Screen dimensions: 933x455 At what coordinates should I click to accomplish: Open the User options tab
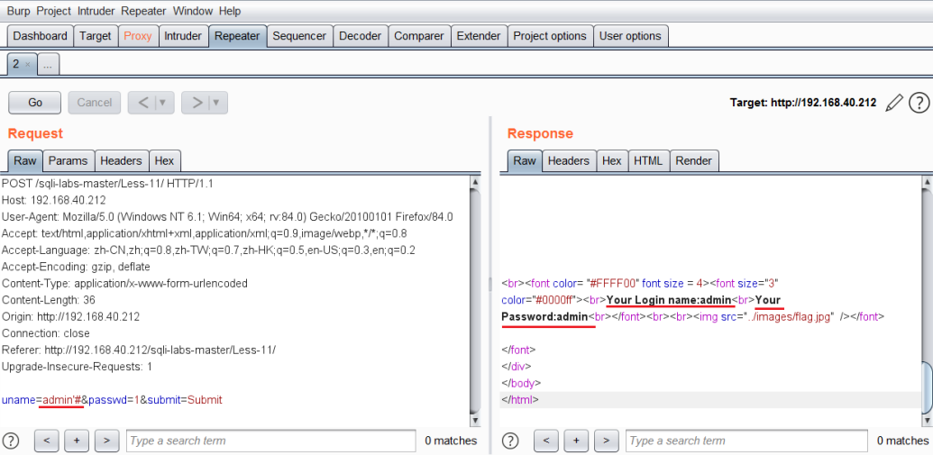tap(630, 36)
